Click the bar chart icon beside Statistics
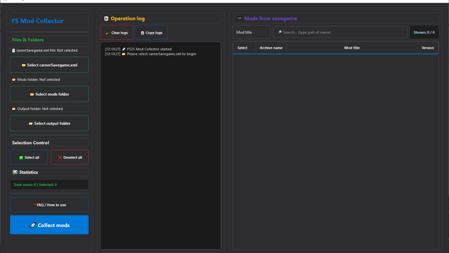This screenshot has width=449, height=253. pyautogui.click(x=15, y=172)
